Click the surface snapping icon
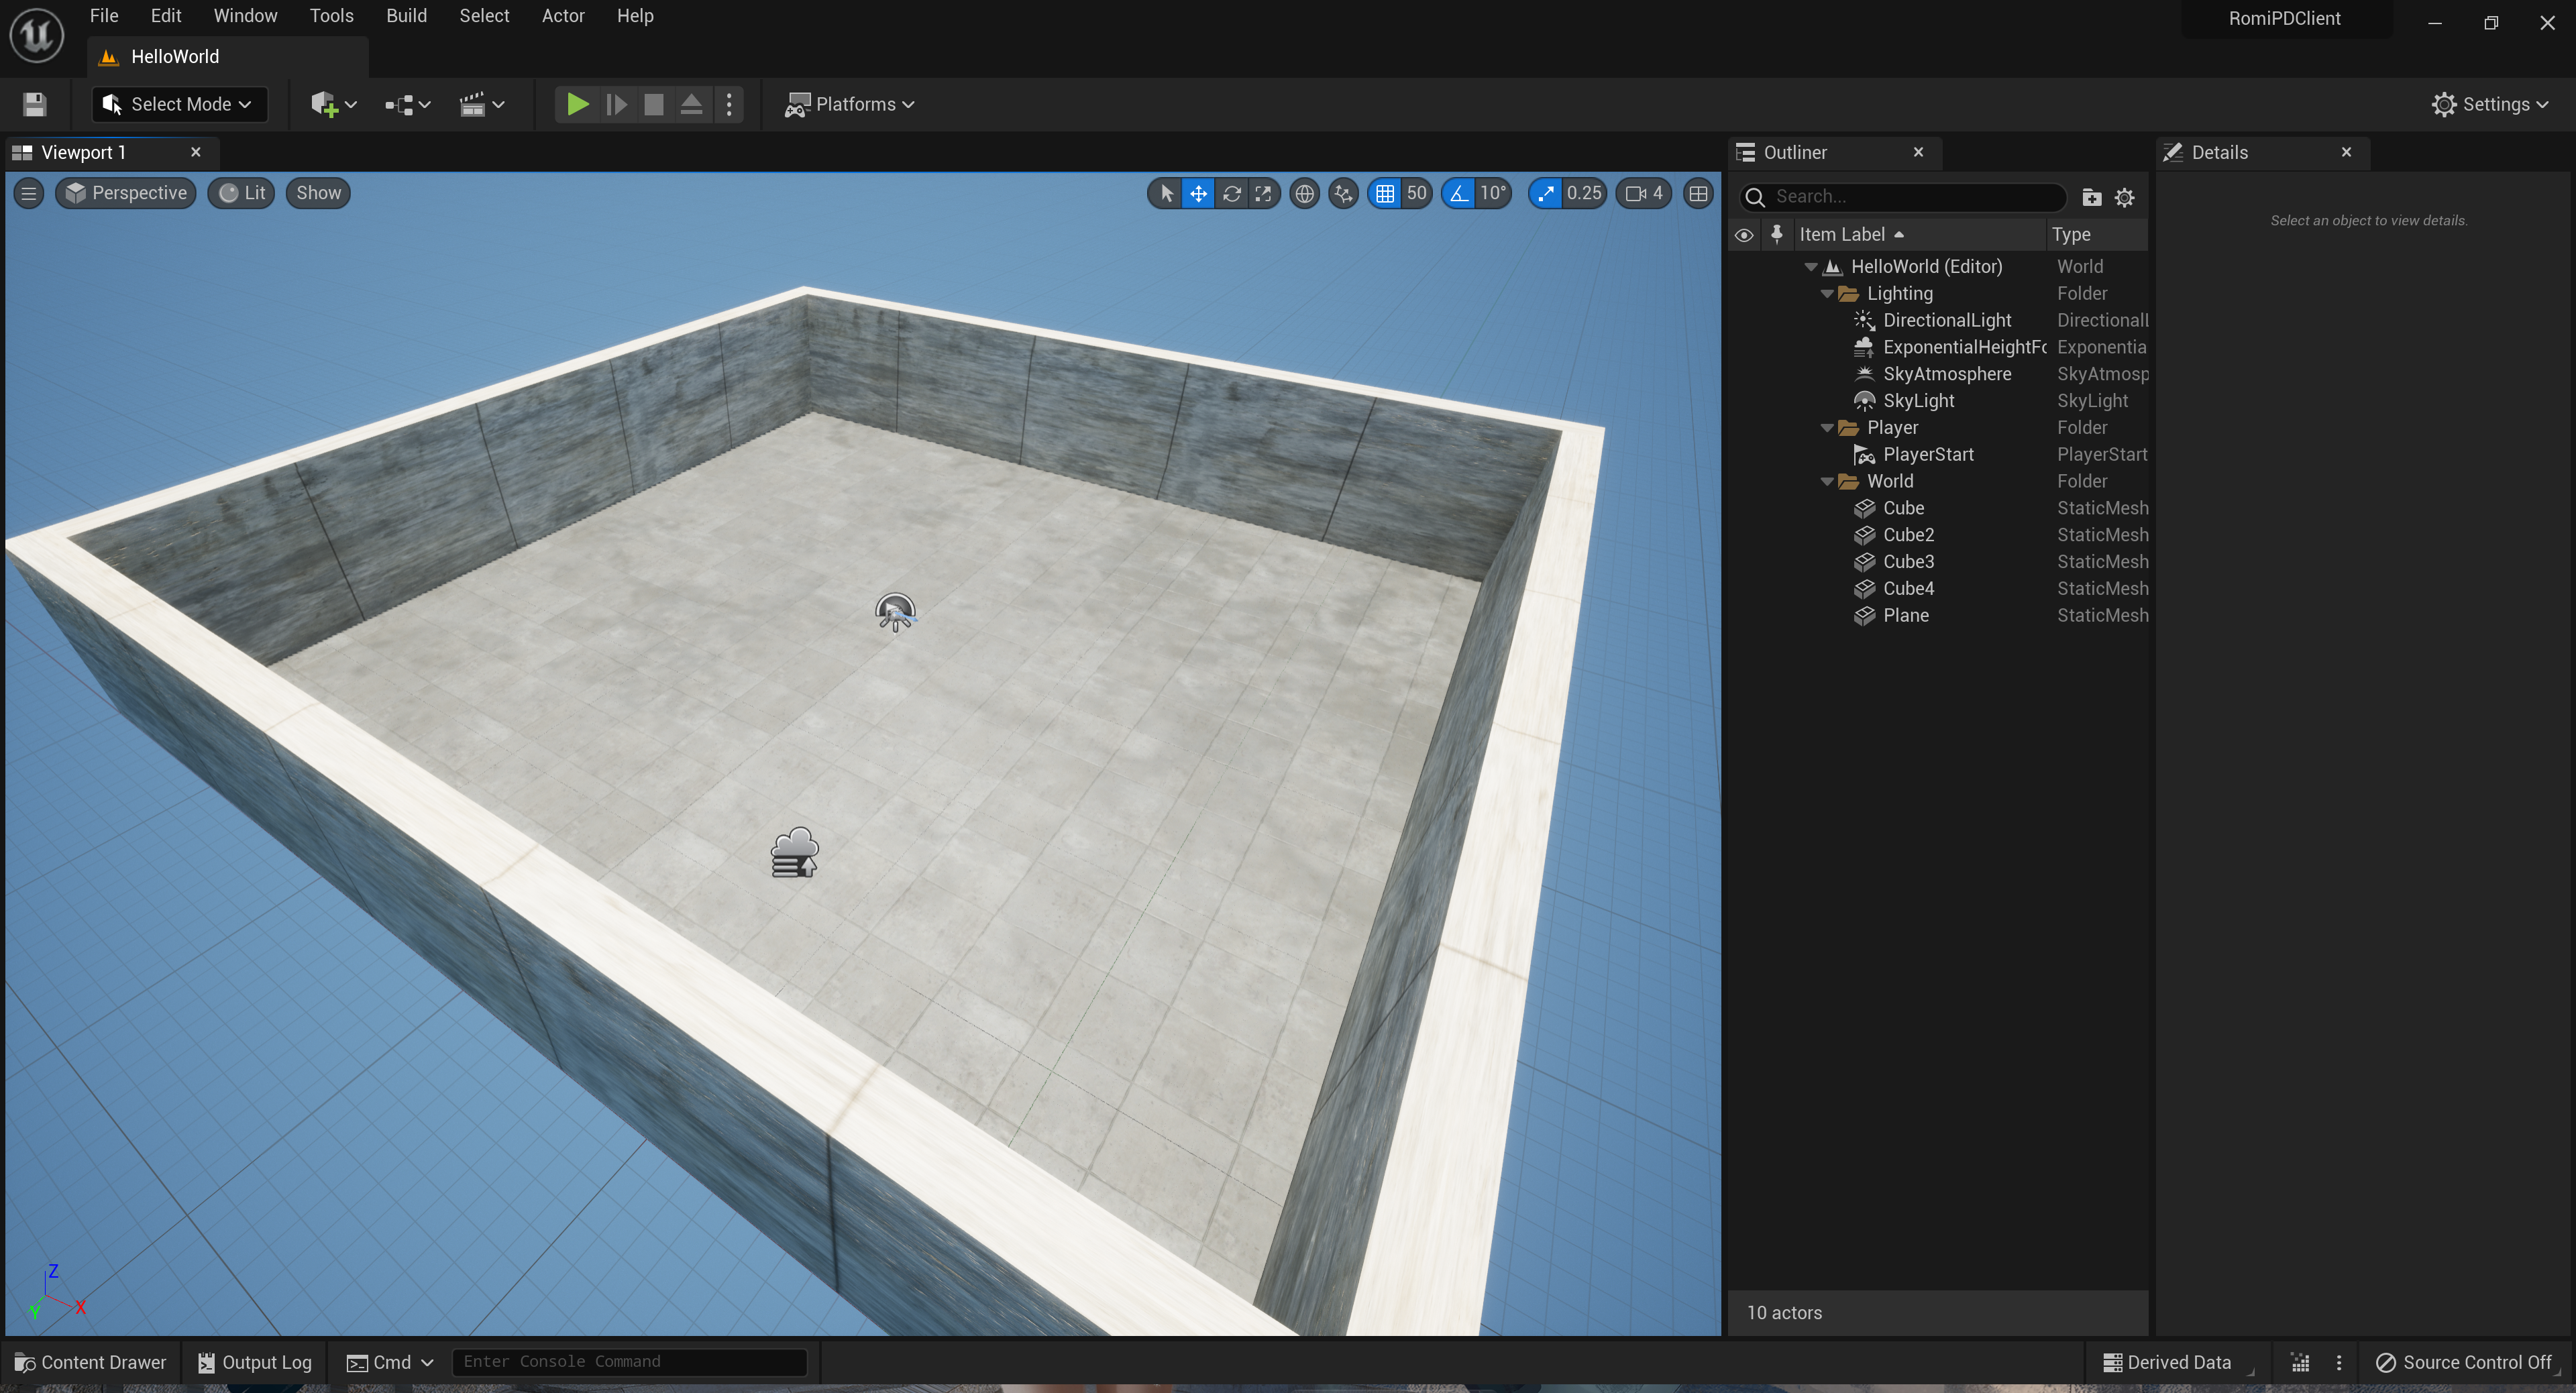The width and height of the screenshot is (2576, 1393). 1343,193
